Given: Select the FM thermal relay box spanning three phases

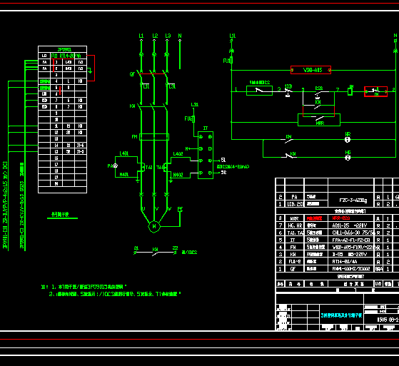Looking at the screenshot, I should (x=154, y=137).
